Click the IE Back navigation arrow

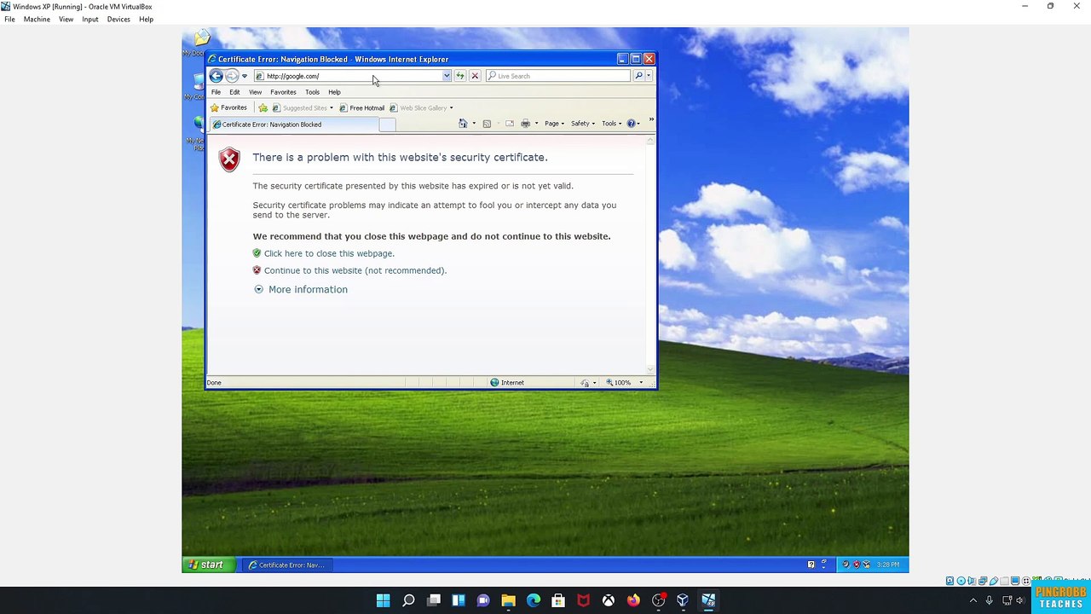pos(216,76)
